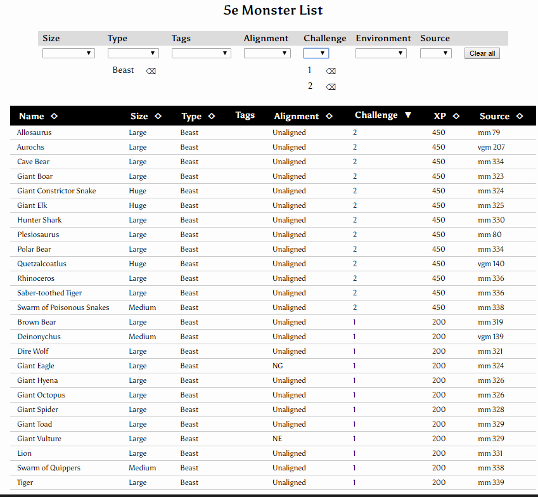Sort table by Name column icon

pos(54,116)
